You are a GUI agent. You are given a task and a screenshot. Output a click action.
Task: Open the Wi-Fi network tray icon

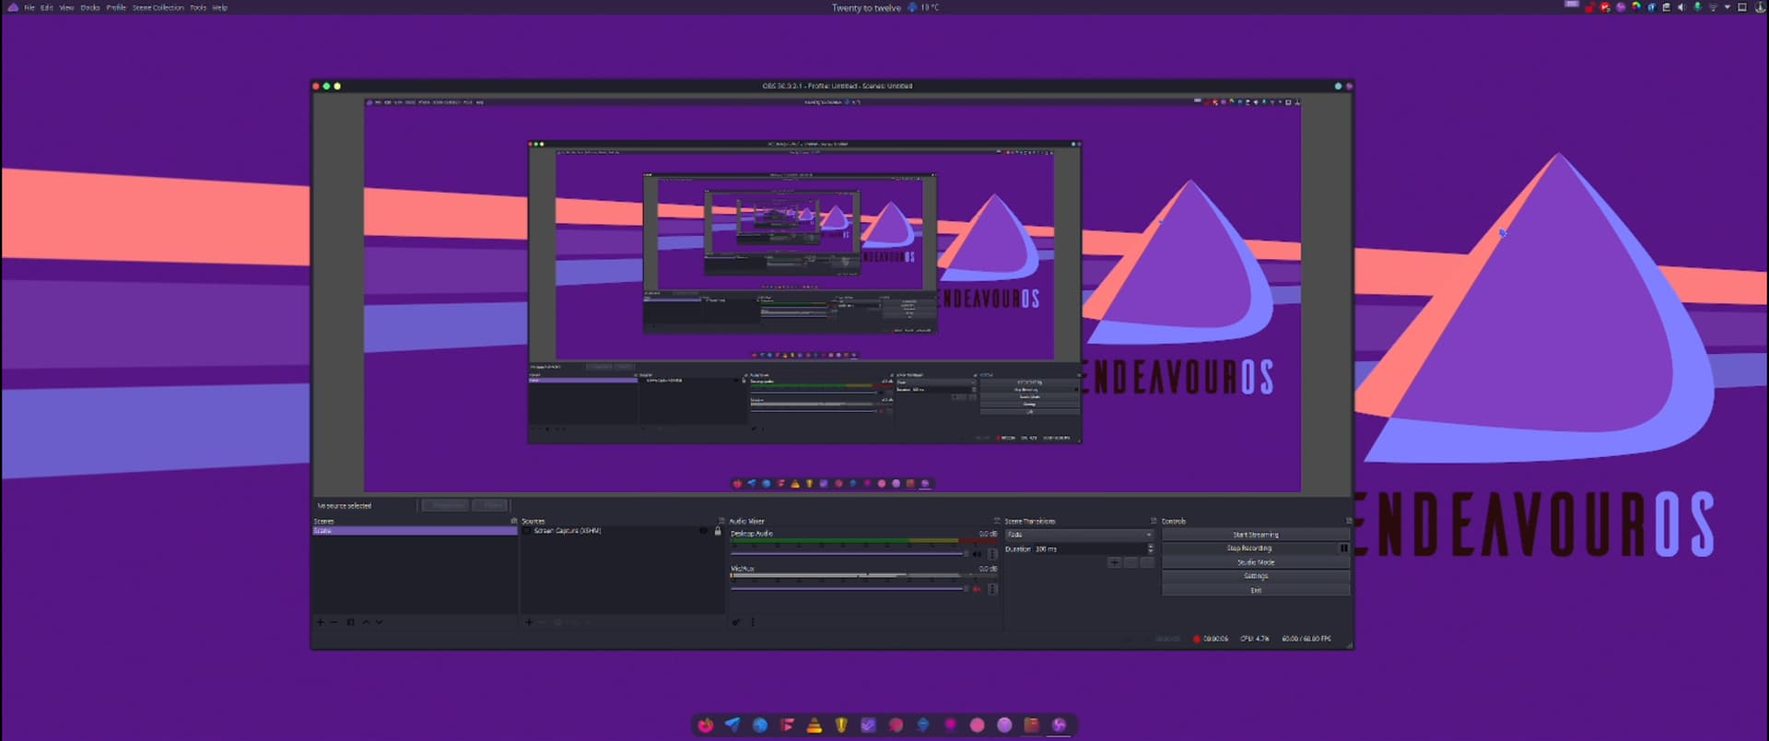pyautogui.click(x=1713, y=7)
